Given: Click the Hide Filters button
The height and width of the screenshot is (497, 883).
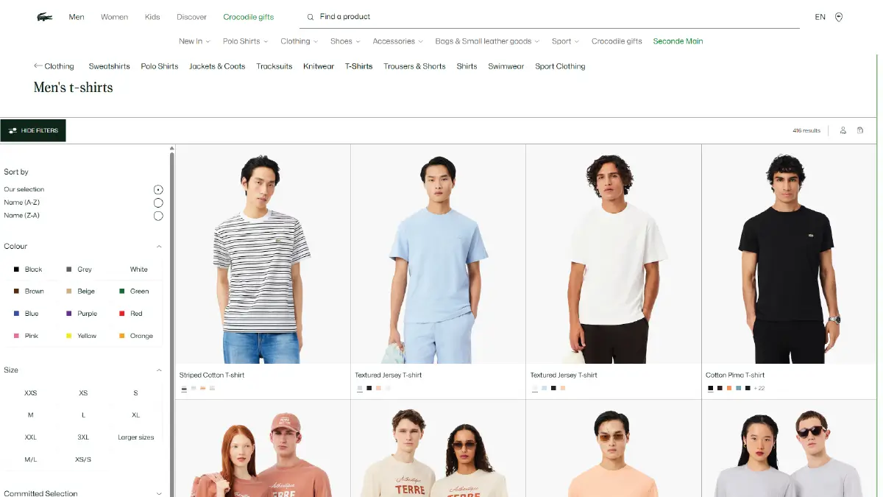Looking at the screenshot, I should pos(33,130).
